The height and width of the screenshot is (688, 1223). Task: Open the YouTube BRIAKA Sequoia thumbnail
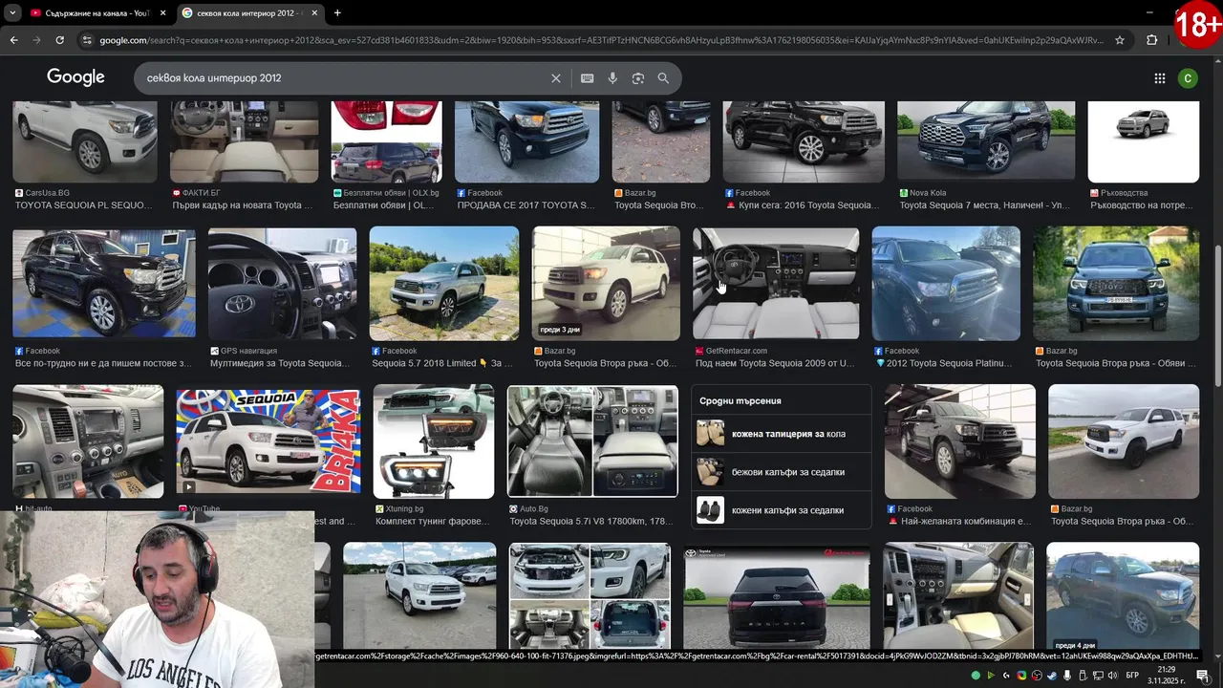click(x=268, y=441)
